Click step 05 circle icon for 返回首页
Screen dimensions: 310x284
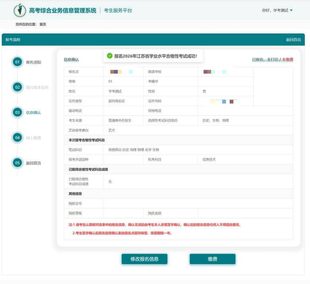tap(17, 163)
